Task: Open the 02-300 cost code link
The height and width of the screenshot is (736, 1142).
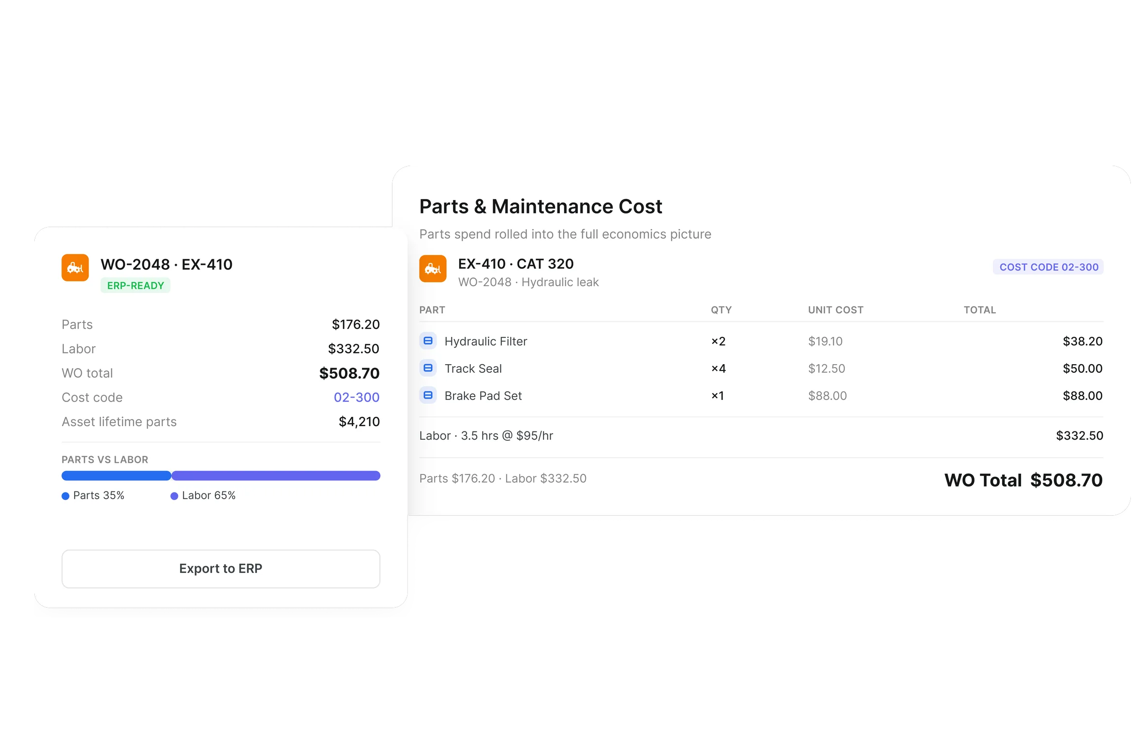Action: tap(357, 397)
